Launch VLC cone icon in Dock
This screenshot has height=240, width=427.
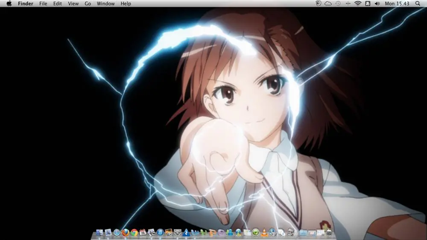(x=264, y=232)
